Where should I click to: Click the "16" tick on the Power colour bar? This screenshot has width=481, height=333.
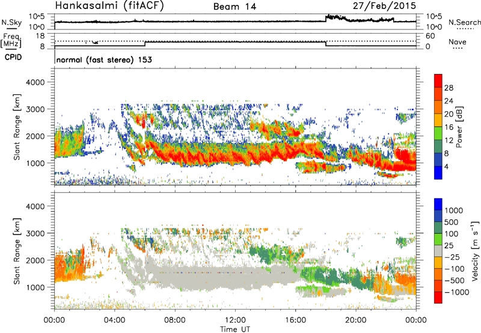[x=449, y=127]
